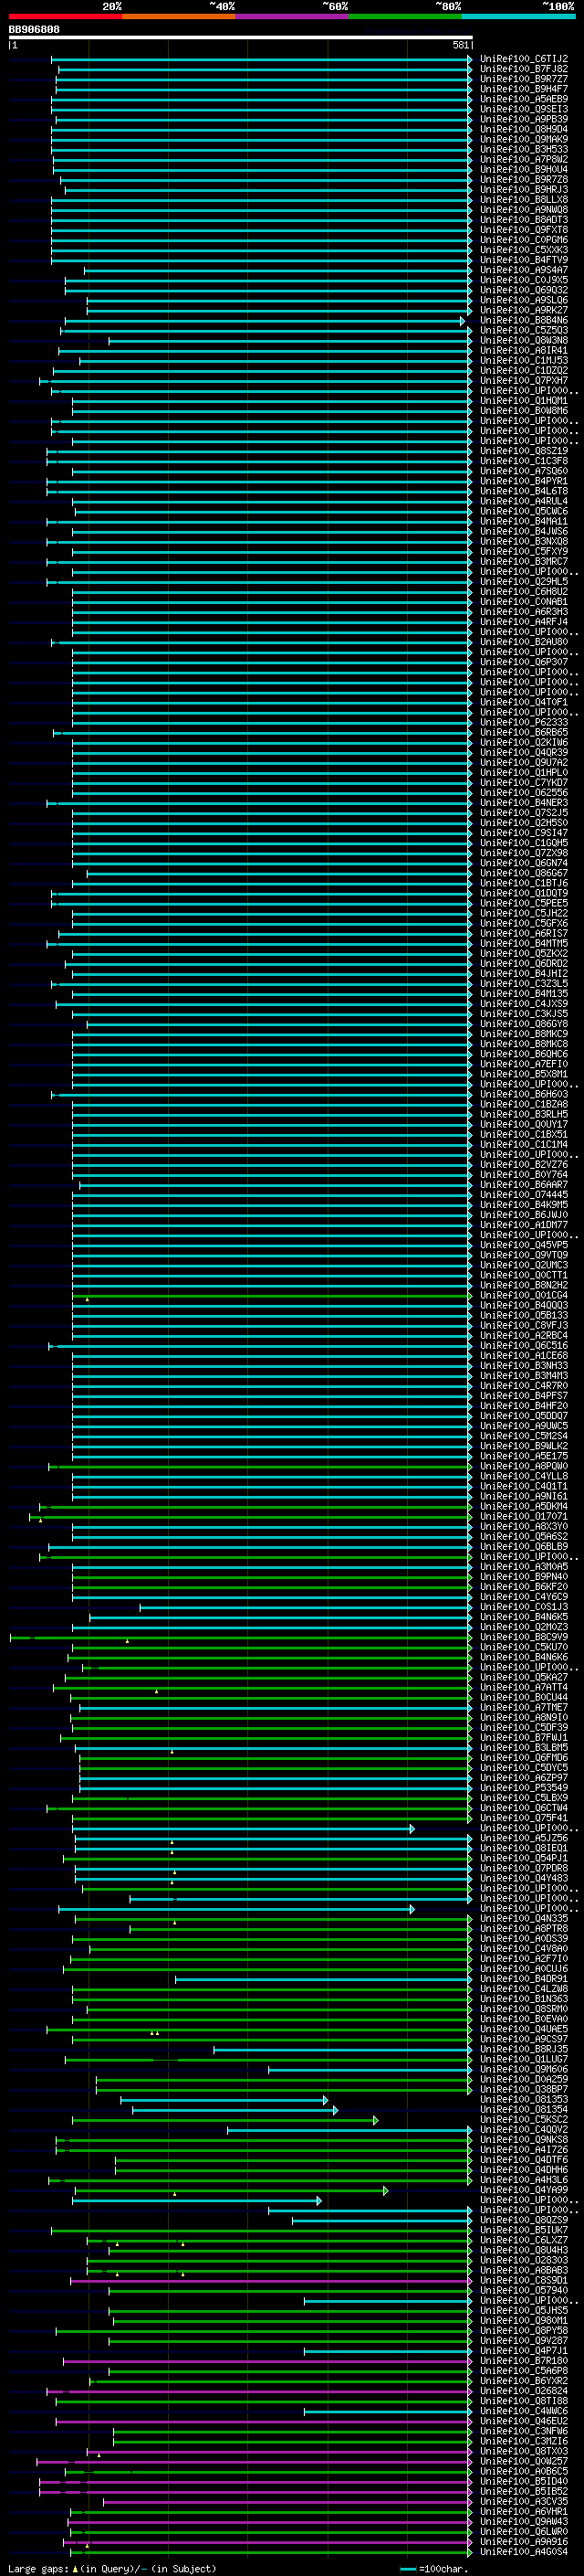The width and height of the screenshot is (584, 2576).
Task: Select hit label UniRef100_B4FTV9
Action: 524,260
